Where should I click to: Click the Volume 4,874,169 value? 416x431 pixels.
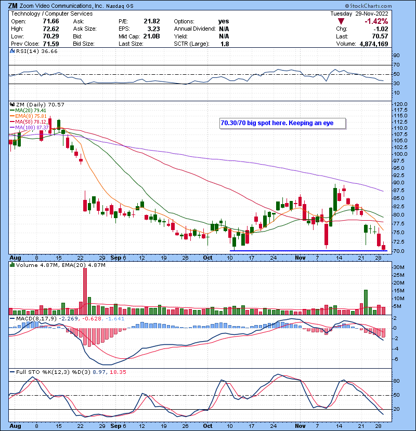click(373, 44)
